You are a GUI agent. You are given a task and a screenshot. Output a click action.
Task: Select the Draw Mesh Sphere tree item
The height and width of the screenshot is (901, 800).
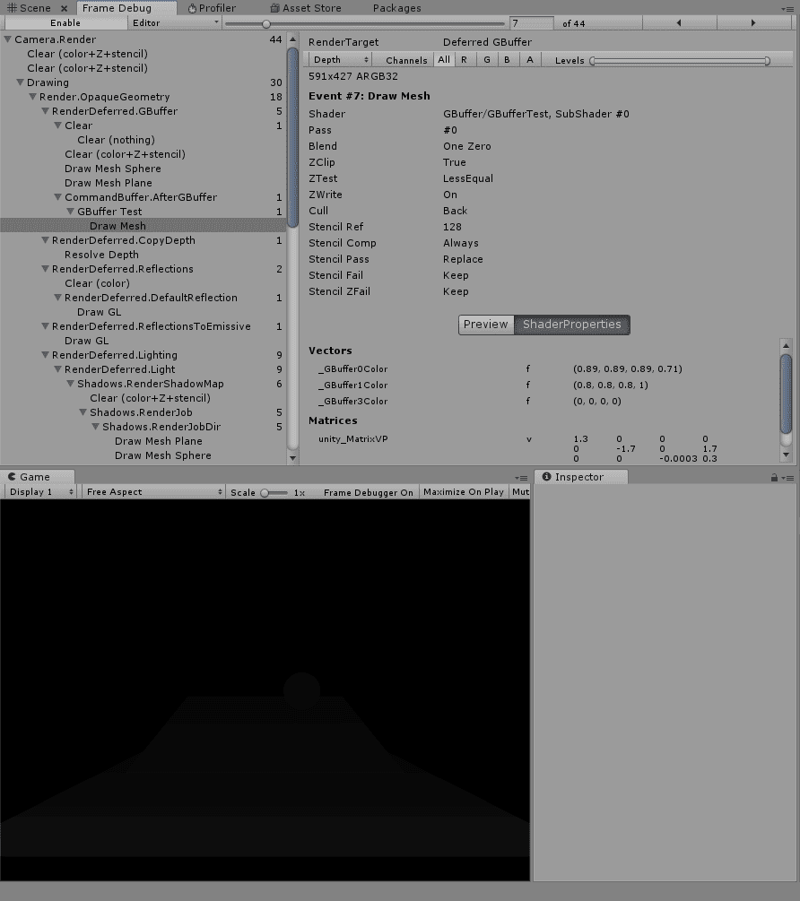pyautogui.click(x=112, y=169)
